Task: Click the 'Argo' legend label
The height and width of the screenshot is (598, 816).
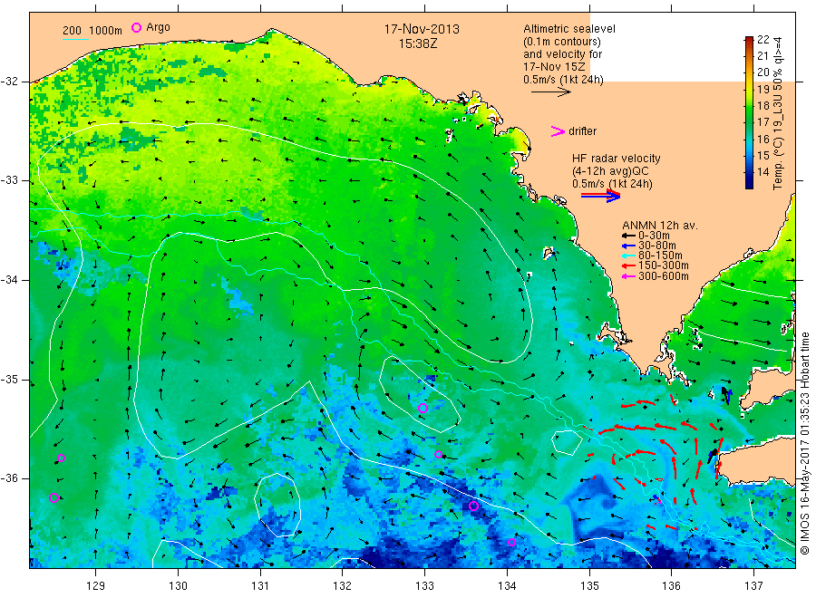Action: point(158,27)
